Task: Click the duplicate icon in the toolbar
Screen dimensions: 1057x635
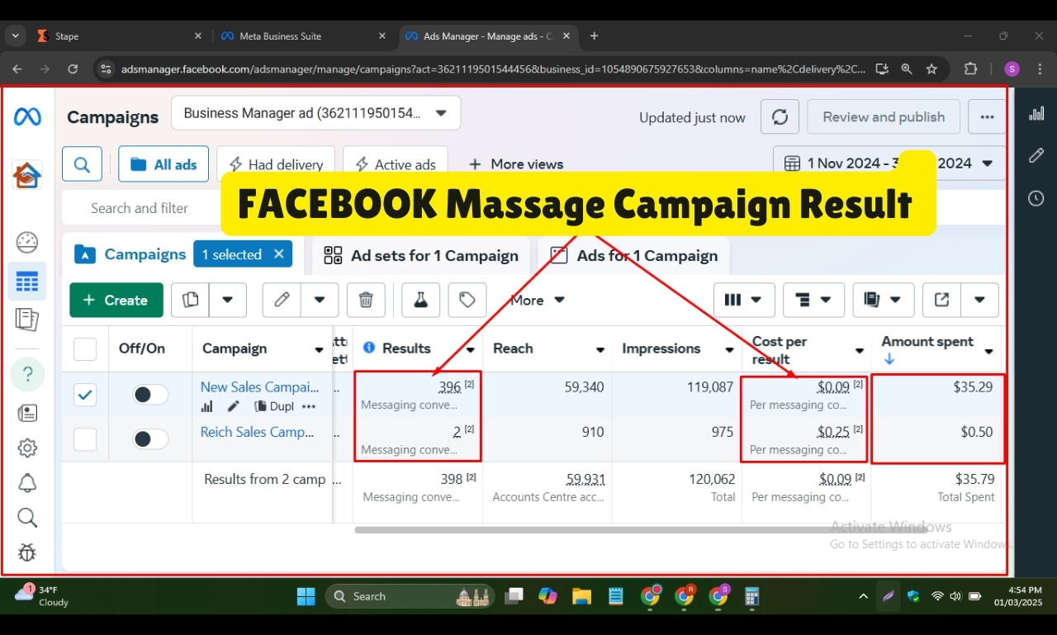Action: (x=190, y=300)
